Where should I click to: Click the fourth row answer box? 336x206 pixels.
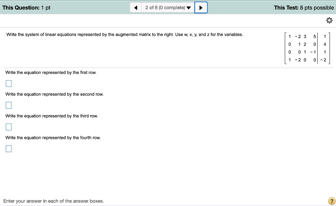[x=8, y=149]
